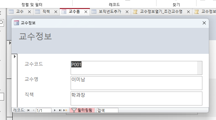Viewport: 216px width, 120px height.
Task: Jump to last record button
Action: tap(60, 110)
